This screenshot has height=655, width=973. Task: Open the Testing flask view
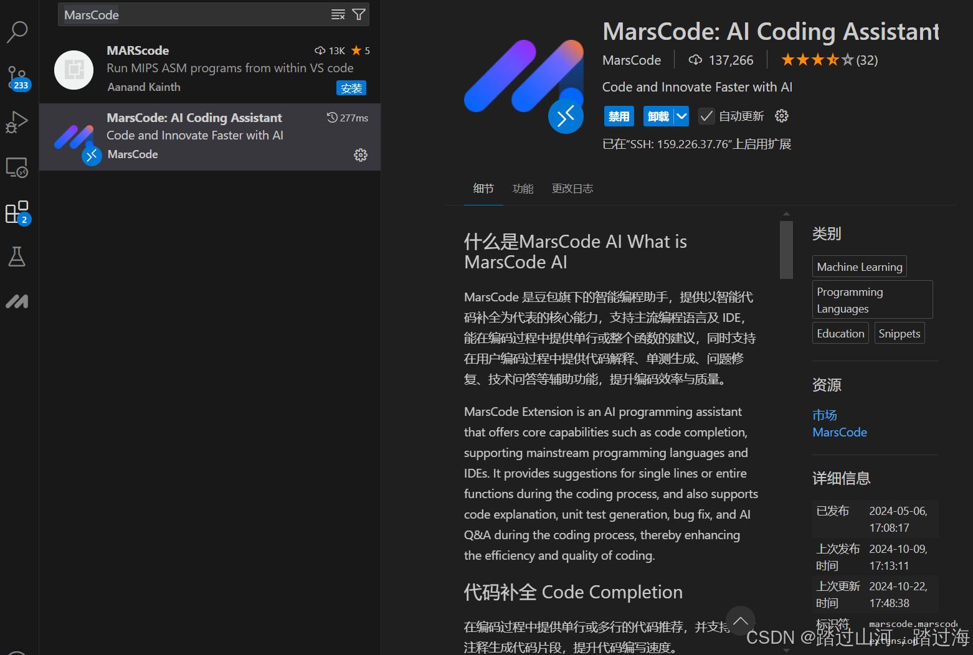pyautogui.click(x=17, y=257)
